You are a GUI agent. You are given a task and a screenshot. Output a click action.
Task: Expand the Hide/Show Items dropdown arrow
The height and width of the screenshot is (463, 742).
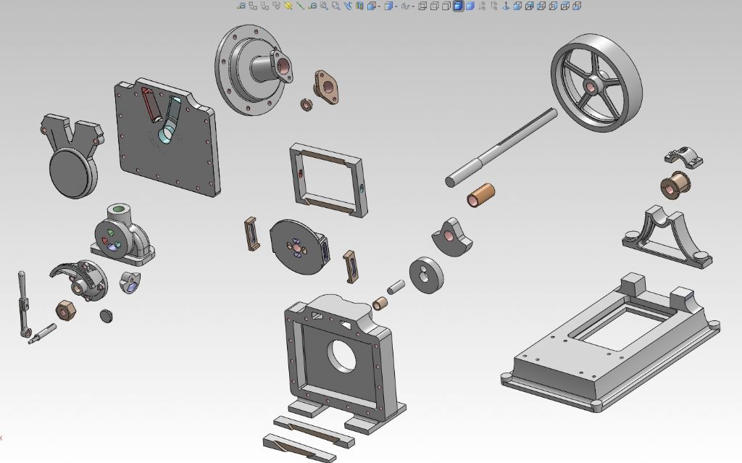412,7
